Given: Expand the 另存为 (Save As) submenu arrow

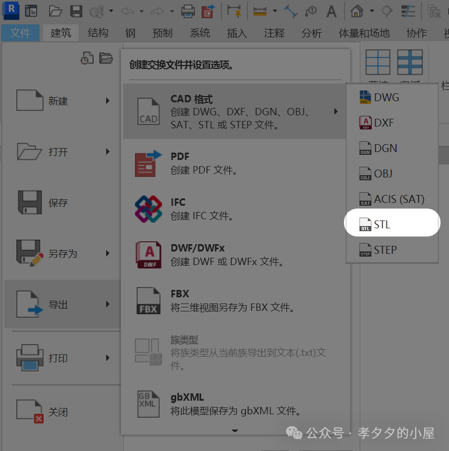Looking at the screenshot, I should (x=108, y=254).
